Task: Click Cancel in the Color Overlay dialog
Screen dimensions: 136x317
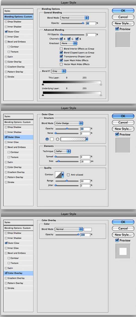Action: (x=123, y=228)
